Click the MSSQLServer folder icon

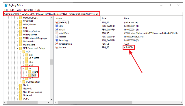point(21,24)
